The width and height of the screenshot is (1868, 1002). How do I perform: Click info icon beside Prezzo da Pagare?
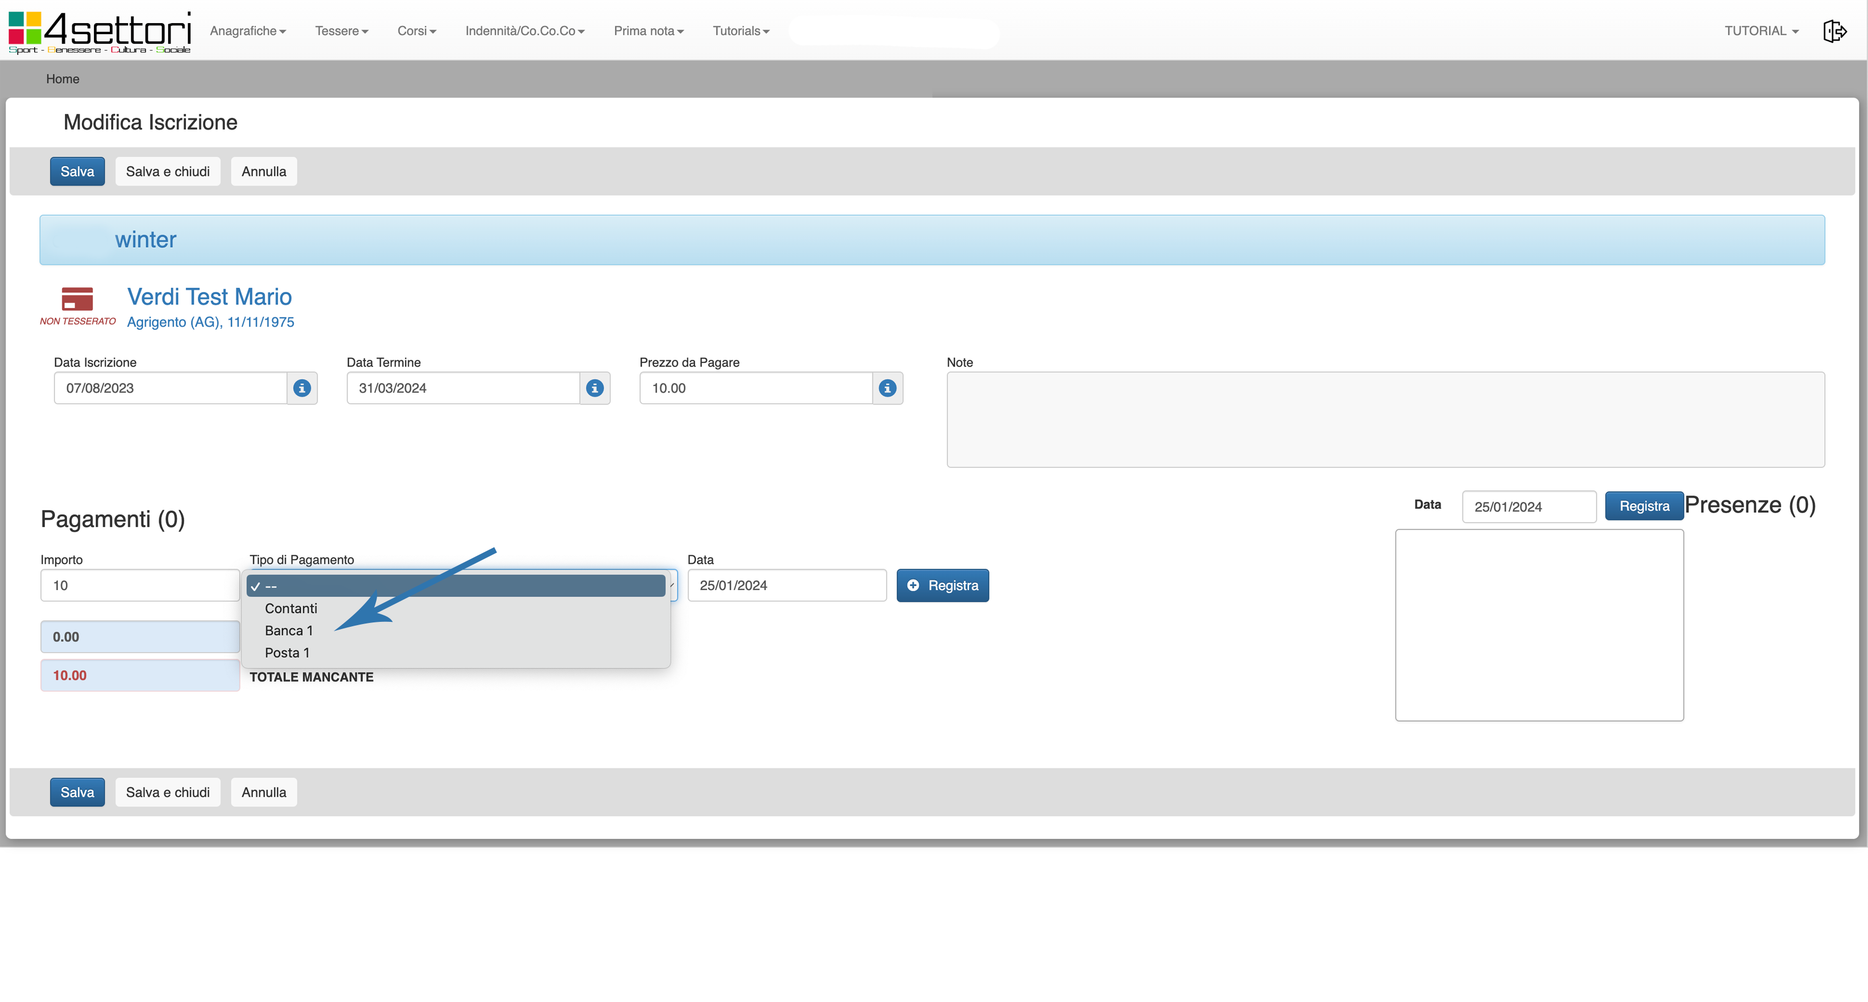coord(887,388)
